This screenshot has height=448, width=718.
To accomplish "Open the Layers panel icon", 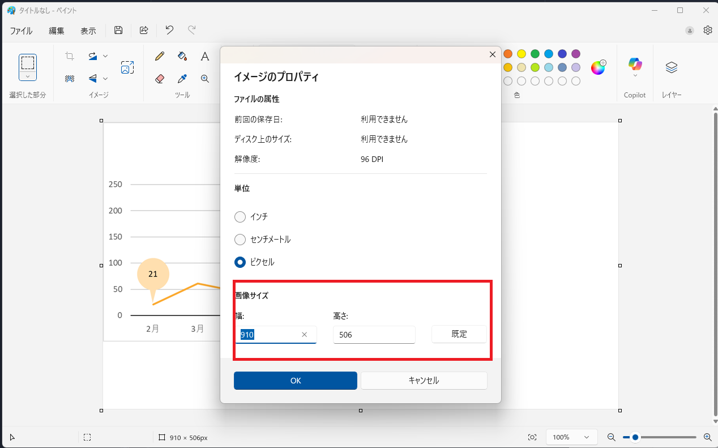I will click(x=671, y=67).
